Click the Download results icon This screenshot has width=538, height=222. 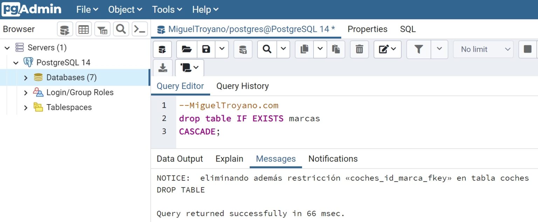click(163, 68)
